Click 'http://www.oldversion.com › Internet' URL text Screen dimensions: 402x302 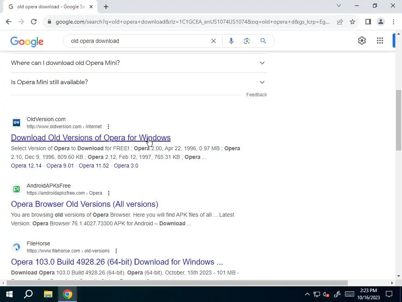pyautogui.click(x=64, y=127)
